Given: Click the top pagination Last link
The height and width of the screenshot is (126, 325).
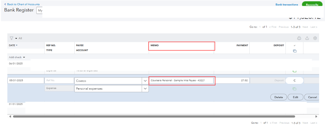Looking at the screenshot, I should tap(314, 27).
